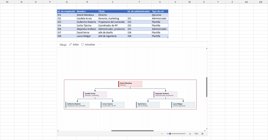Select the David Serna org chart shape
Image resolution: width=268 pixels, height=140 pixels.
pos(148,105)
